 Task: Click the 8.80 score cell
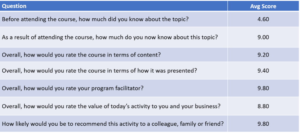click(x=263, y=106)
